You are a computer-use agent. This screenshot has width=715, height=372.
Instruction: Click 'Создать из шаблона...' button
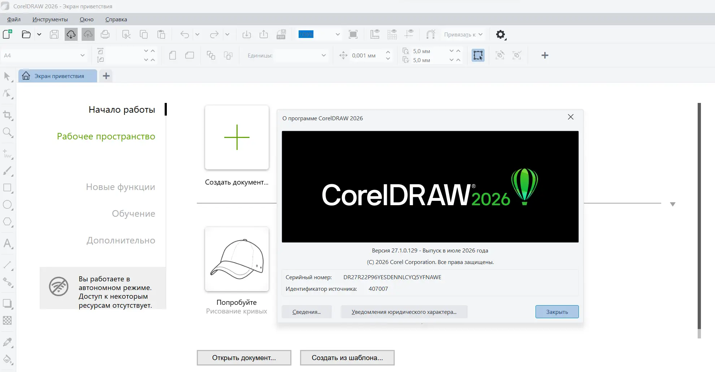pos(347,358)
